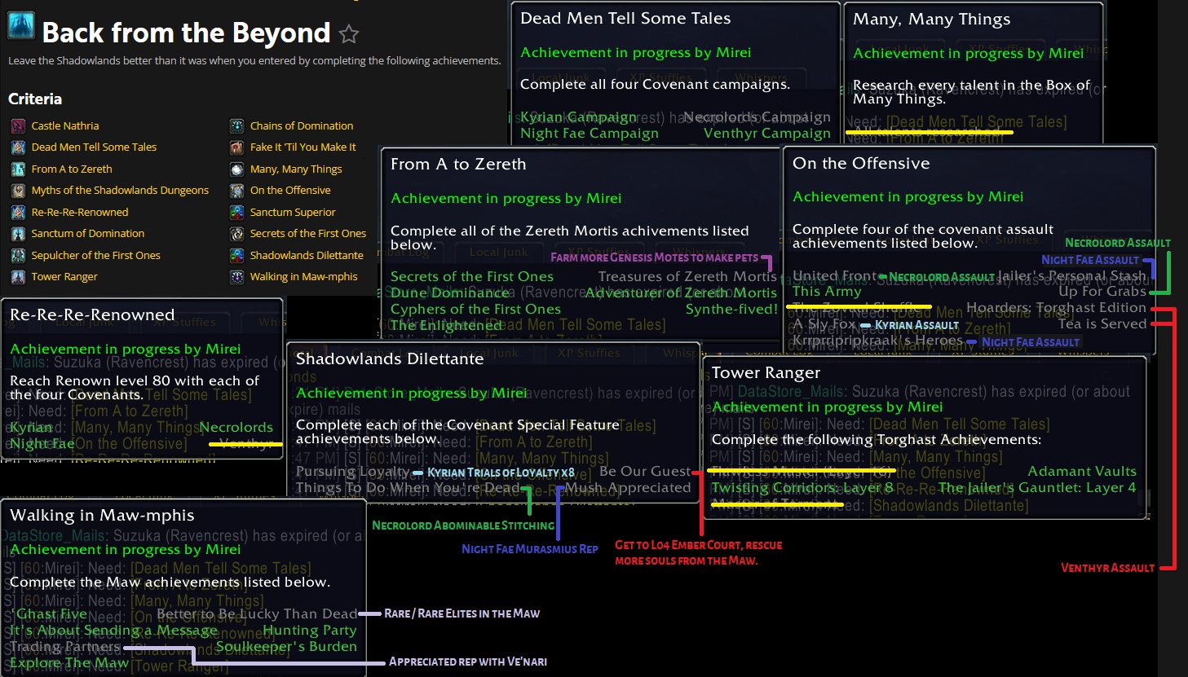The image size is (1188, 677).
Task: Open the Chains of Domination criteria link
Action: tap(302, 125)
